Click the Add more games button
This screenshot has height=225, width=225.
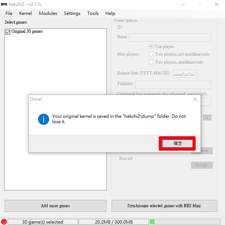coord(55,206)
